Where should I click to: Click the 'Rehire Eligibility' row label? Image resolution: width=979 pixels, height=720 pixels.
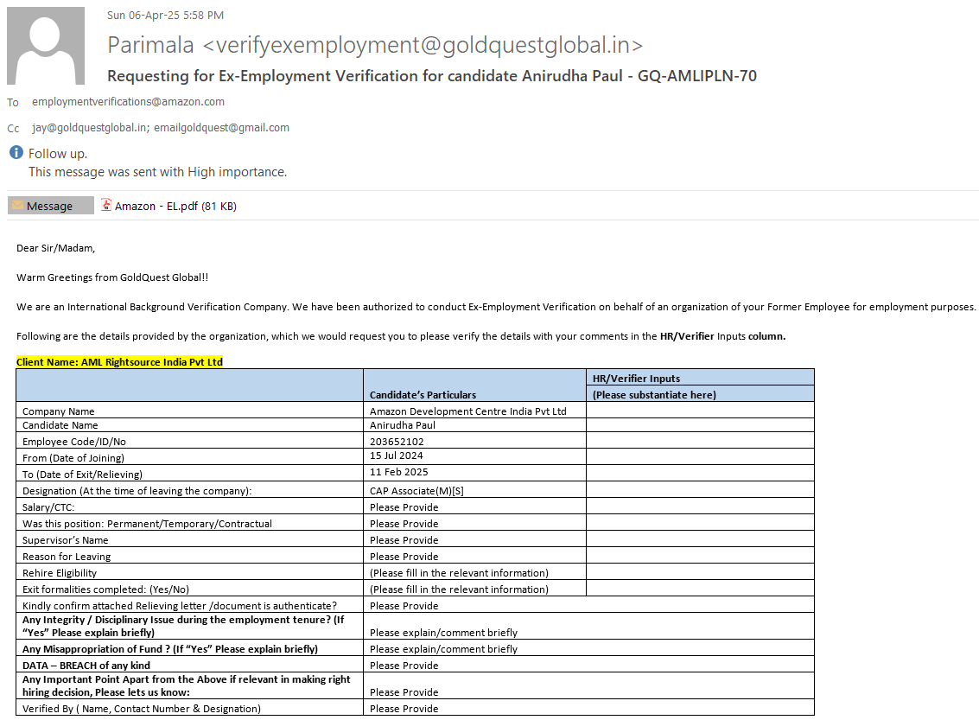pos(60,572)
